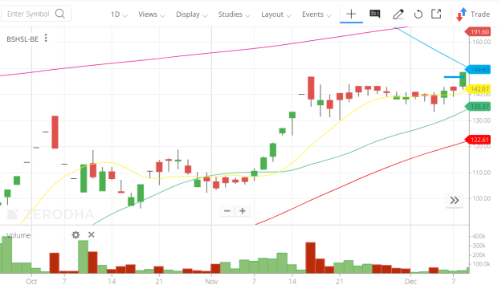Click the Nov date axis label
This screenshot has height=289, width=502.
tap(211, 282)
